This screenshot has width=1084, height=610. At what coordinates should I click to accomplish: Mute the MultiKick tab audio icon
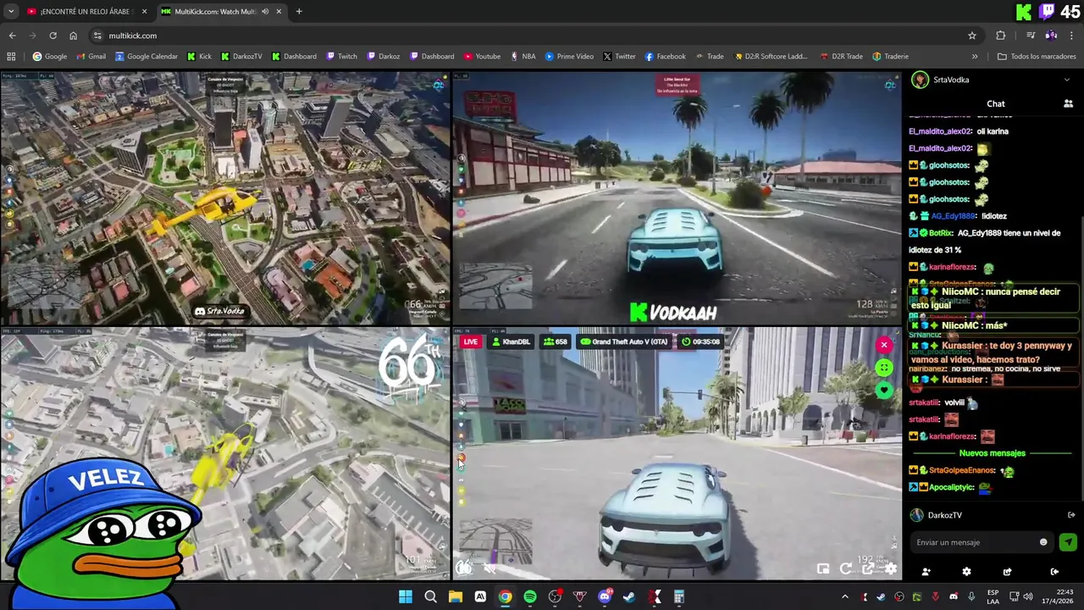[x=265, y=11]
